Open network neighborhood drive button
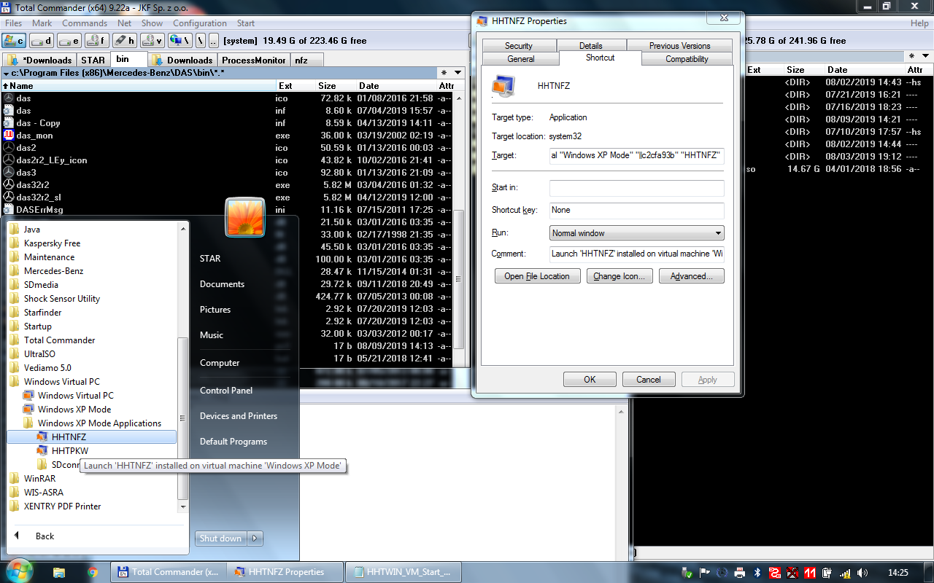934x583 pixels. 180,41
